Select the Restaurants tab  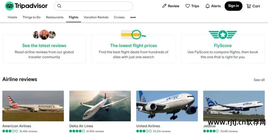point(55,17)
